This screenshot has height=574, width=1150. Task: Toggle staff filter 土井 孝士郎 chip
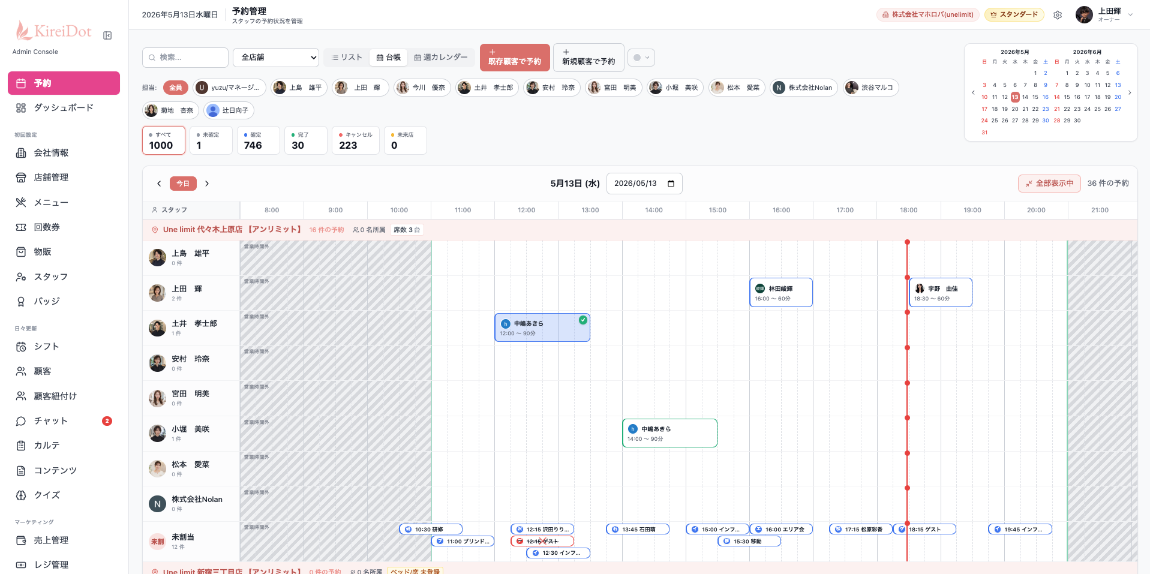487,88
